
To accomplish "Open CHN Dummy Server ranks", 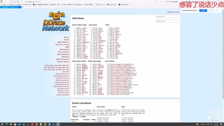I will pyautogui.click(x=62, y=82).
